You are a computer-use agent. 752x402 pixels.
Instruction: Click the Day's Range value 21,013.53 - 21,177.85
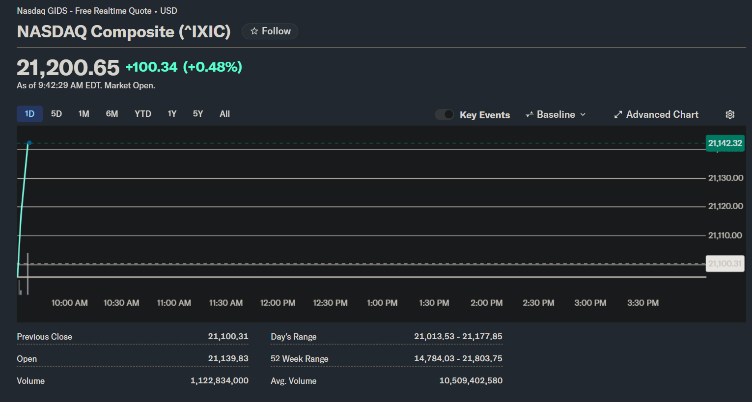458,336
